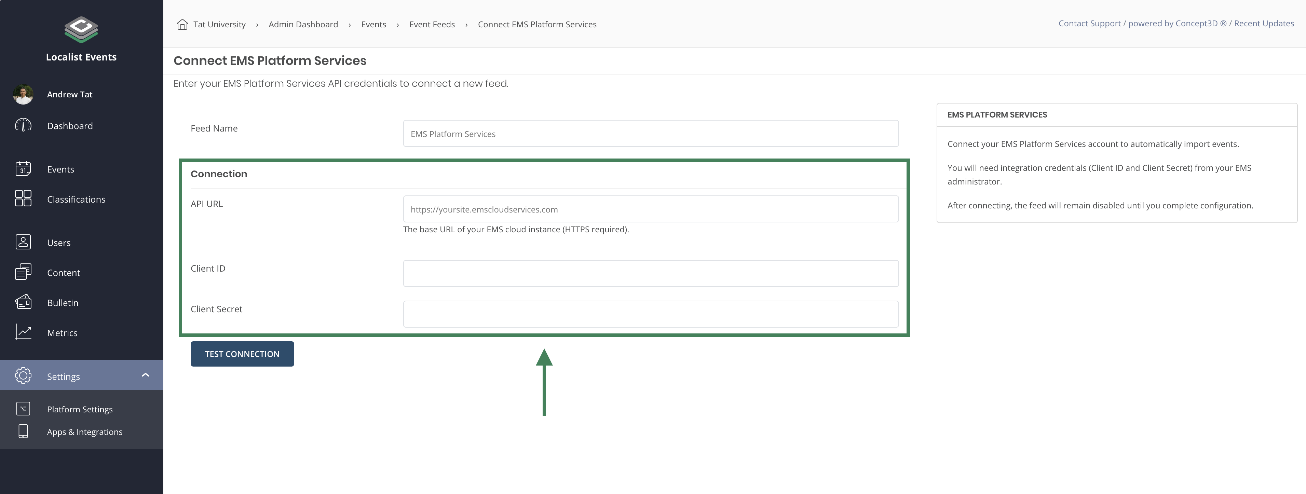The image size is (1306, 494).
Task: Click the Test Connection button
Action: click(242, 354)
